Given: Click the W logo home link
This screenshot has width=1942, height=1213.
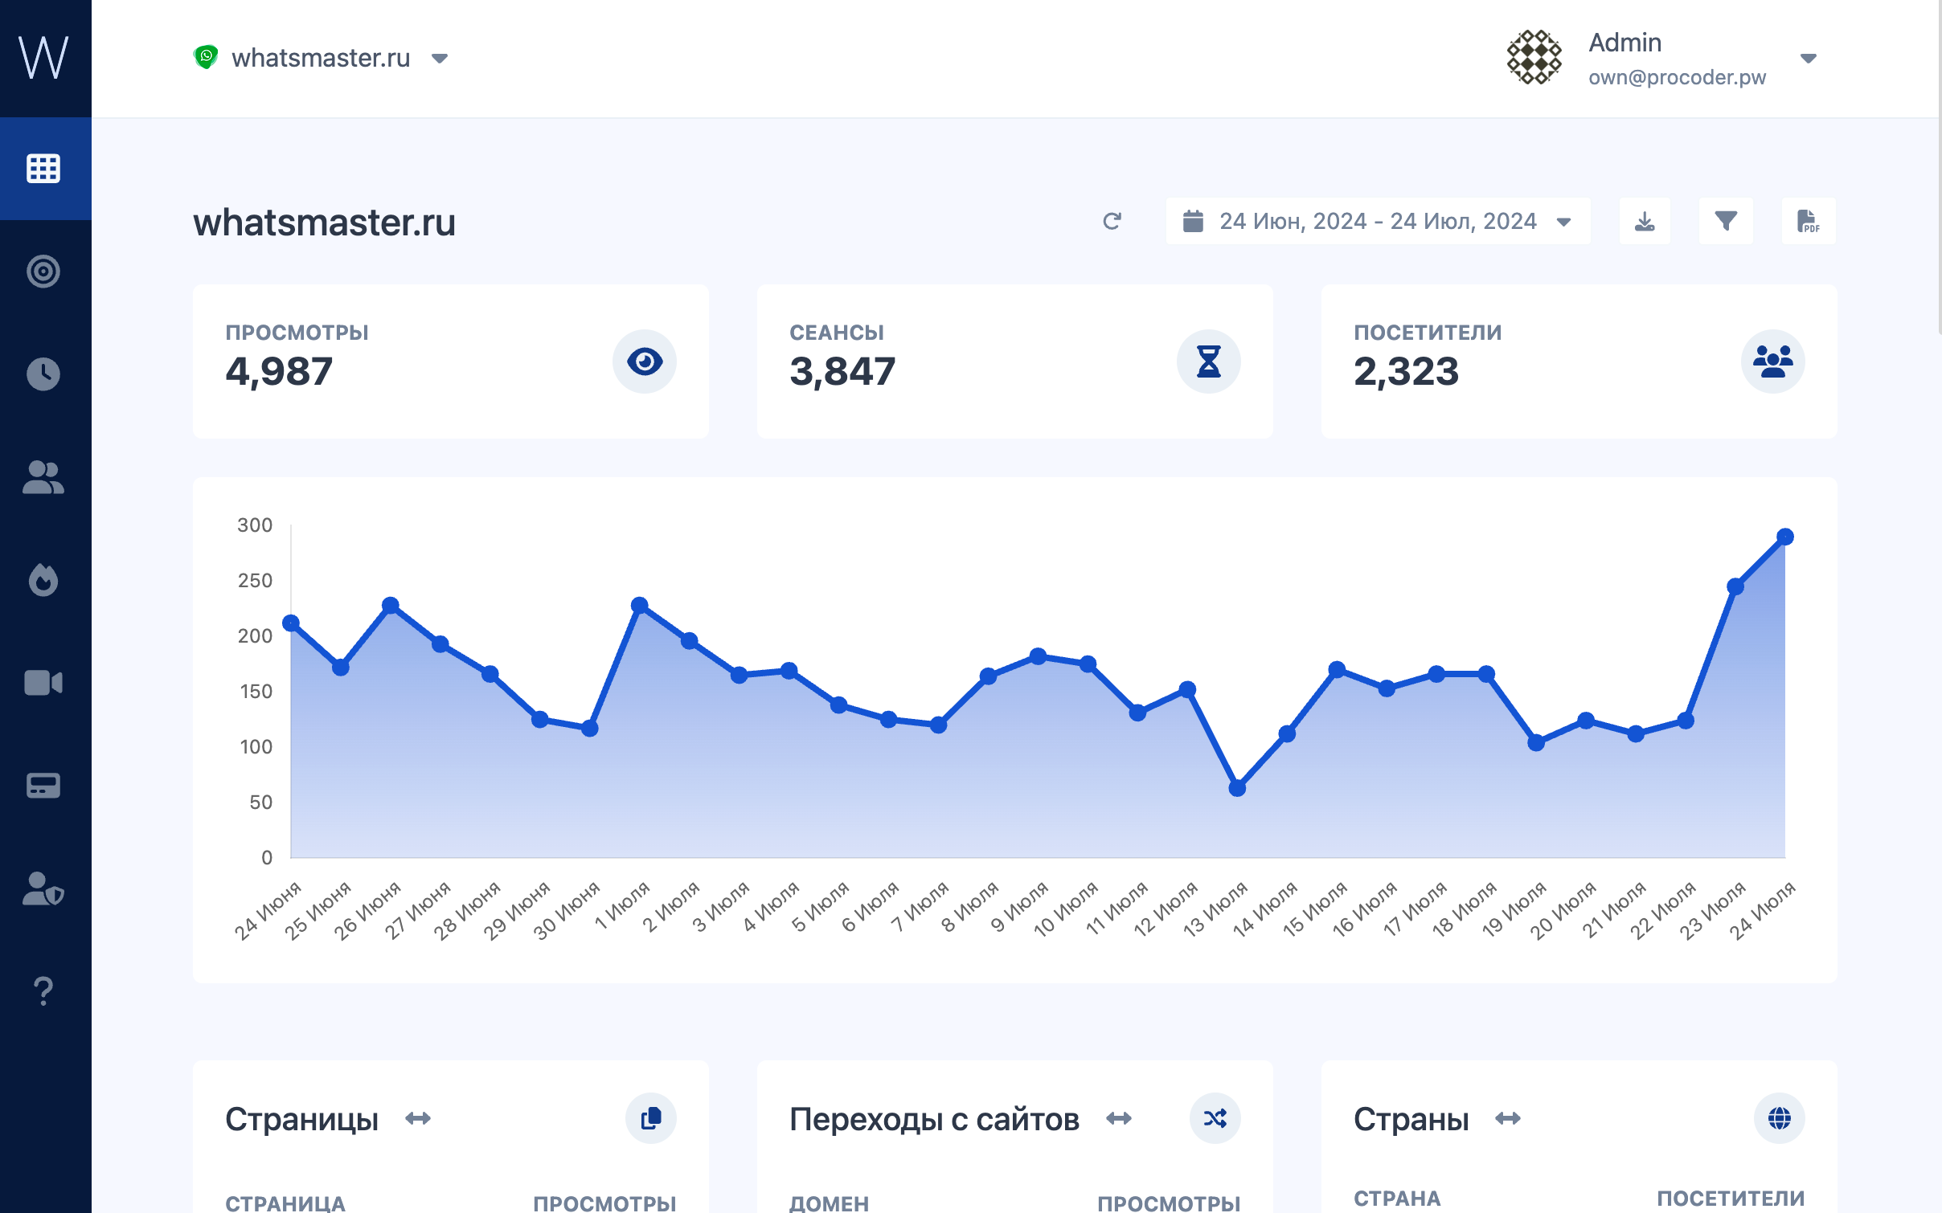Looking at the screenshot, I should 43,58.
